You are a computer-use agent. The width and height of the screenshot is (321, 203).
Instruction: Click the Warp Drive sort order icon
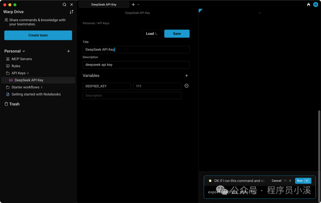[71, 12]
